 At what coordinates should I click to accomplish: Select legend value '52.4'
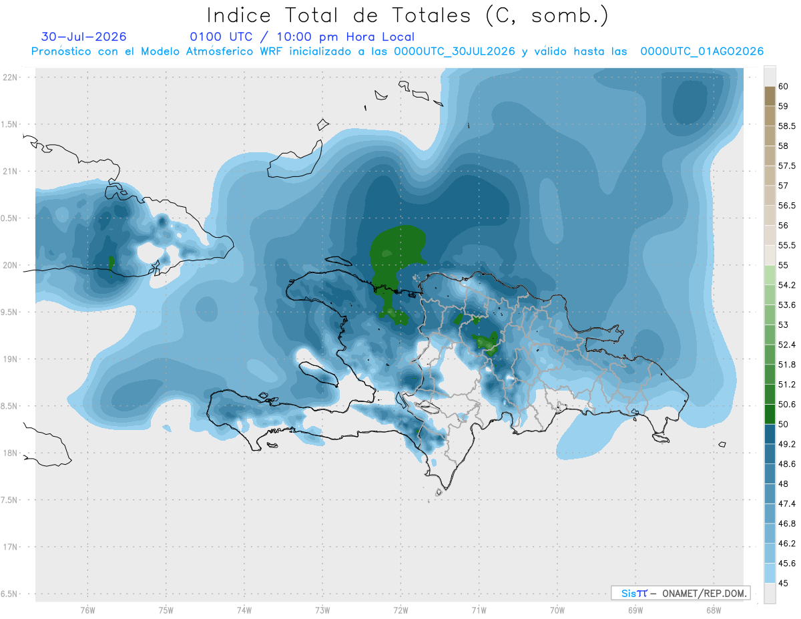787,345
